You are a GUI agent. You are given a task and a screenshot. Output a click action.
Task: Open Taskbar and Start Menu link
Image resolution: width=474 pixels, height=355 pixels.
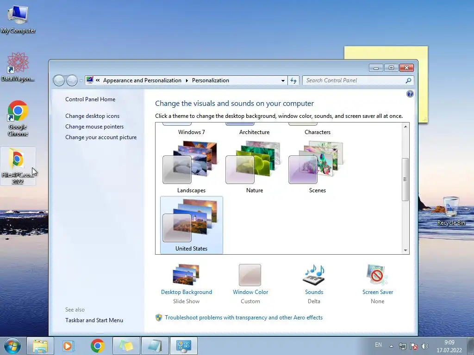(x=94, y=320)
